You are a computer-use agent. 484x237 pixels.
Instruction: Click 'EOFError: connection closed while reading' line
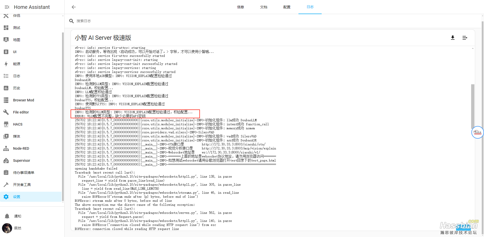tap(127, 229)
